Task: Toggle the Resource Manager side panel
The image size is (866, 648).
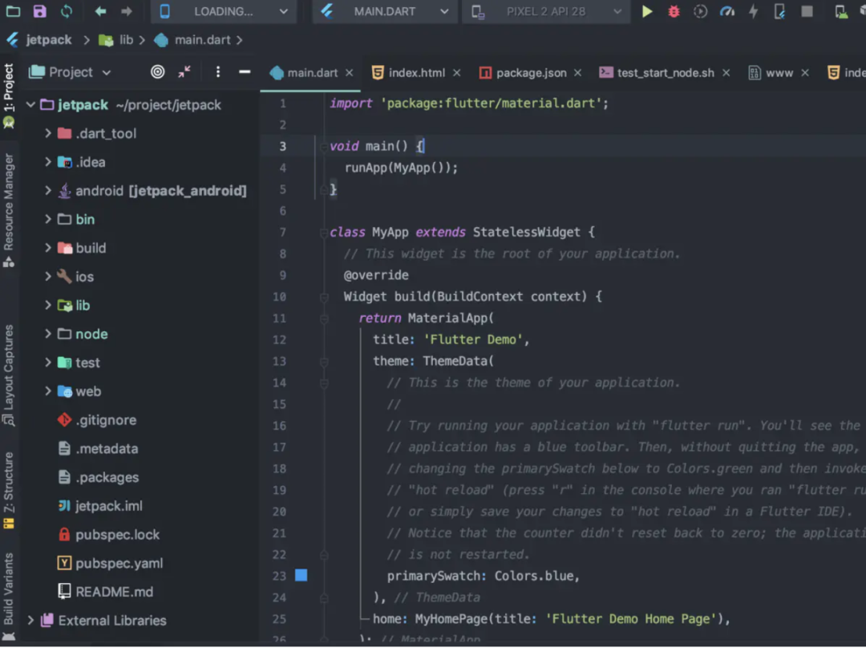Action: click(x=9, y=209)
